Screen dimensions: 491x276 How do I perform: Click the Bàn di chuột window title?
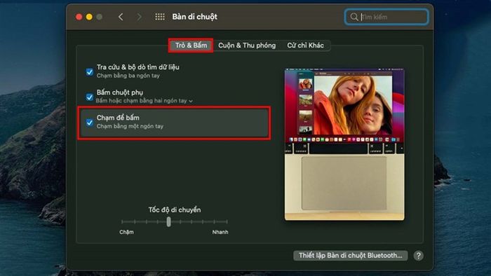point(194,17)
